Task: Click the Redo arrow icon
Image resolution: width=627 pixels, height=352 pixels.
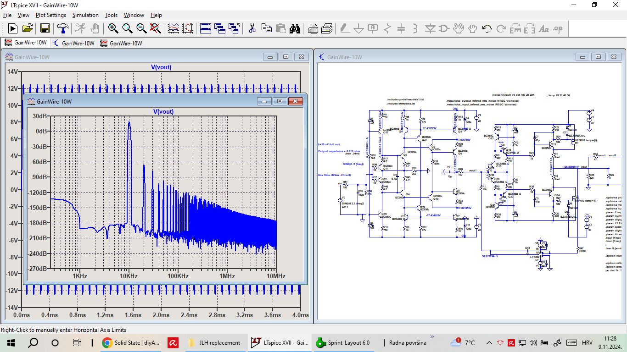Action: coord(501,28)
